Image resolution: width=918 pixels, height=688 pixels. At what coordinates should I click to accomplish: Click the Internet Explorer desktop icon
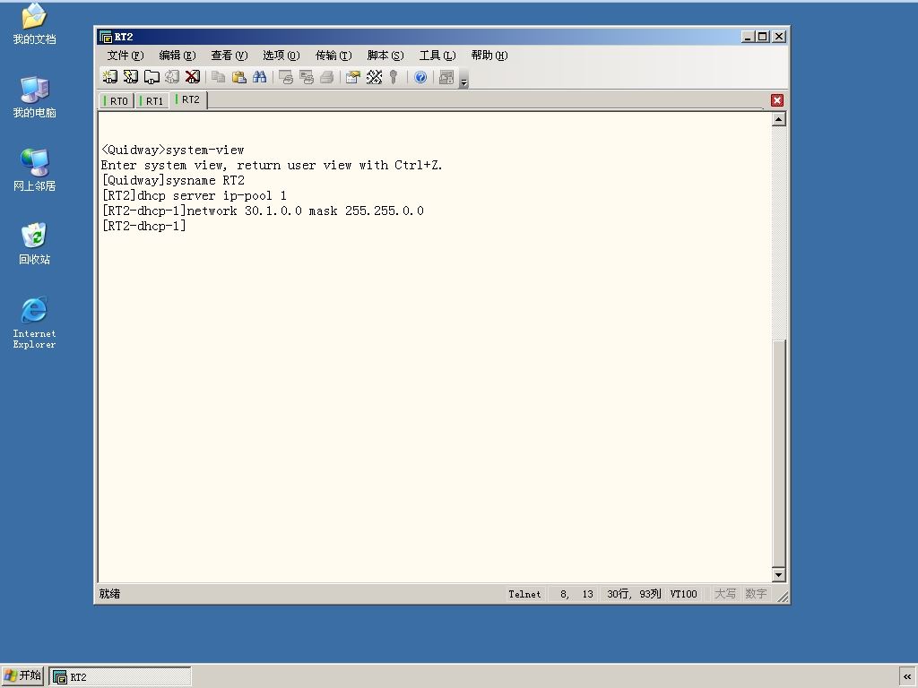[x=34, y=322]
